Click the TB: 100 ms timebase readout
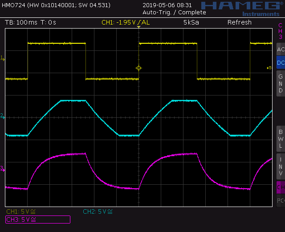This screenshot has height=232, width=285. click(x=21, y=22)
